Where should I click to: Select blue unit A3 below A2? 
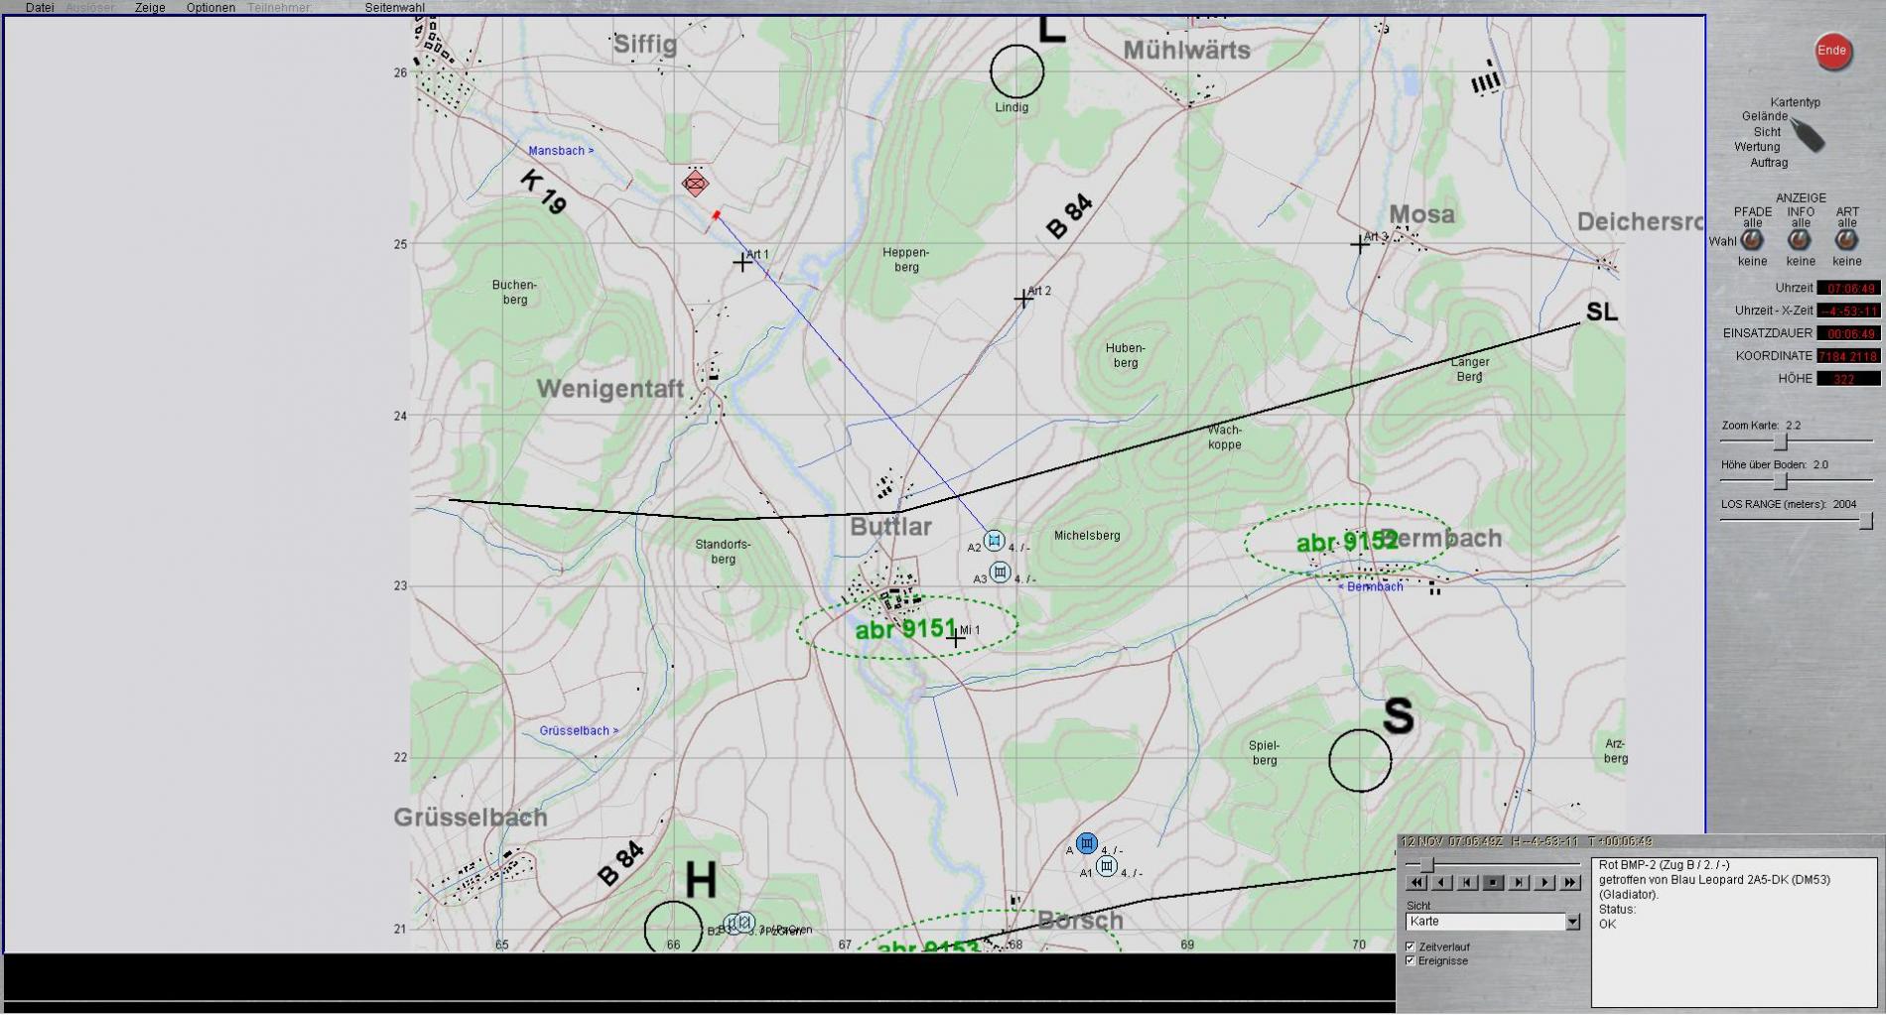coord(1001,572)
